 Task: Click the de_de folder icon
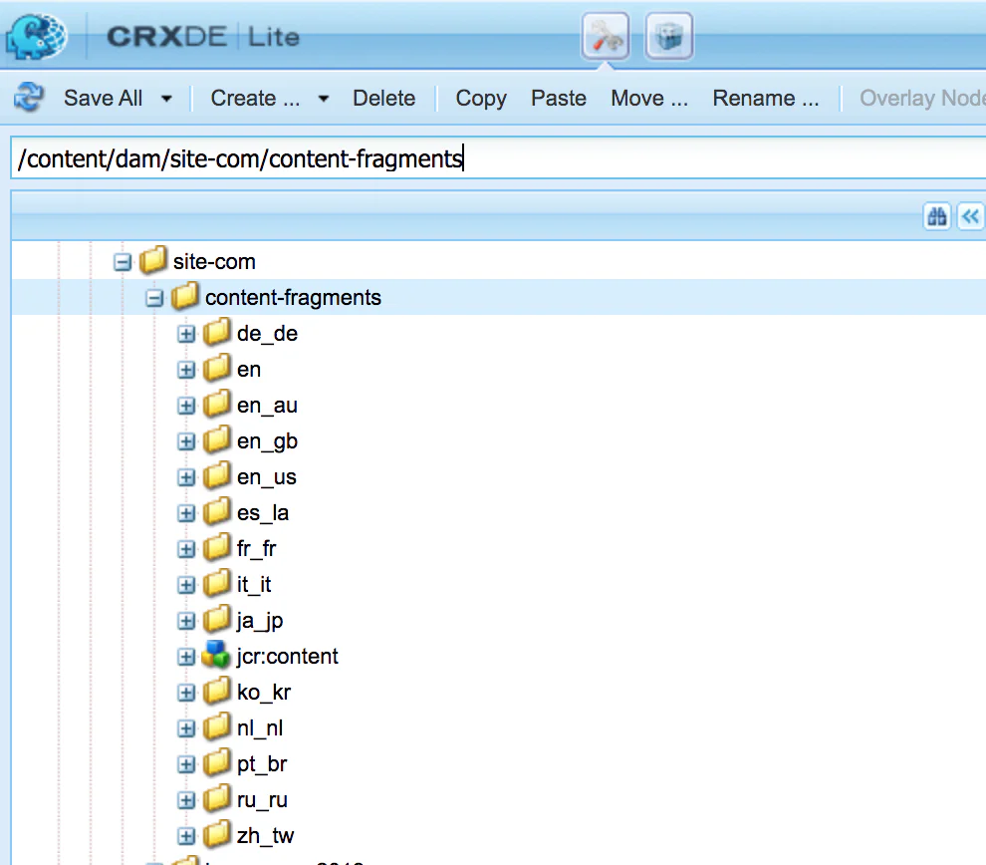tap(217, 332)
